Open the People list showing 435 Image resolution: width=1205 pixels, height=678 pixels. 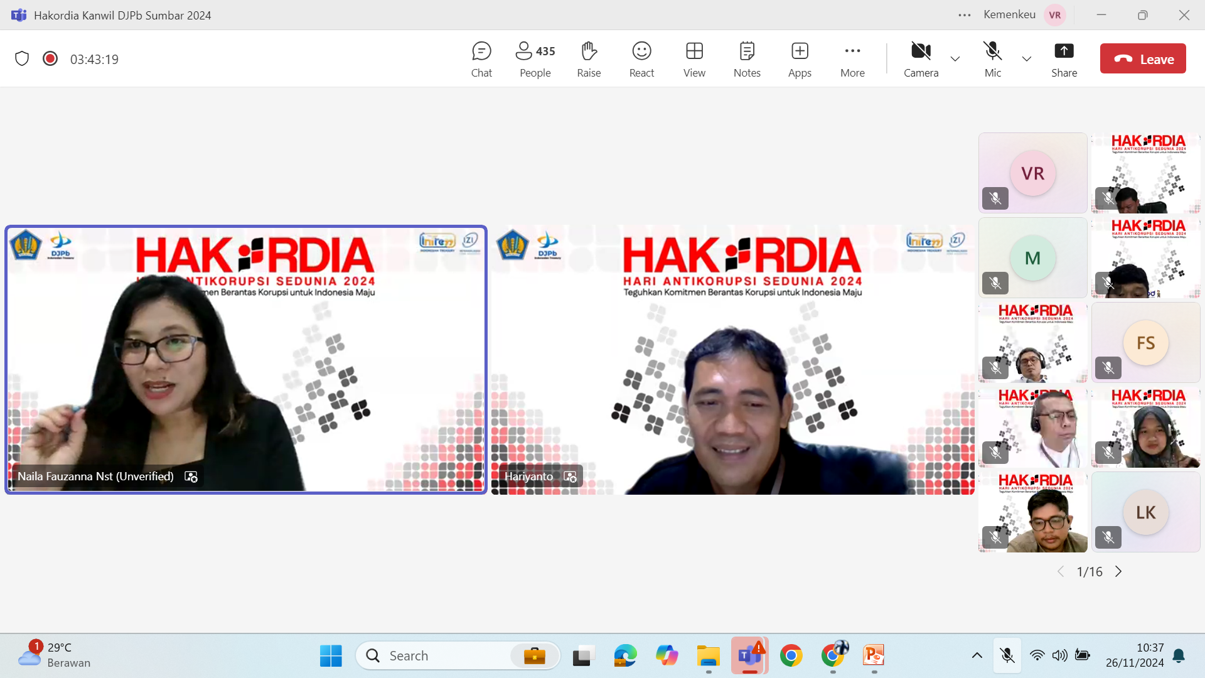535,59
